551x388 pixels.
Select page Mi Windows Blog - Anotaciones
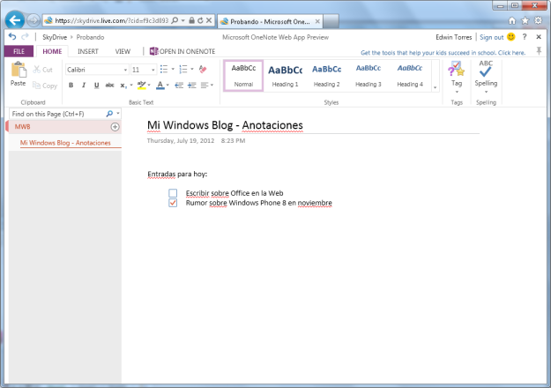point(65,143)
